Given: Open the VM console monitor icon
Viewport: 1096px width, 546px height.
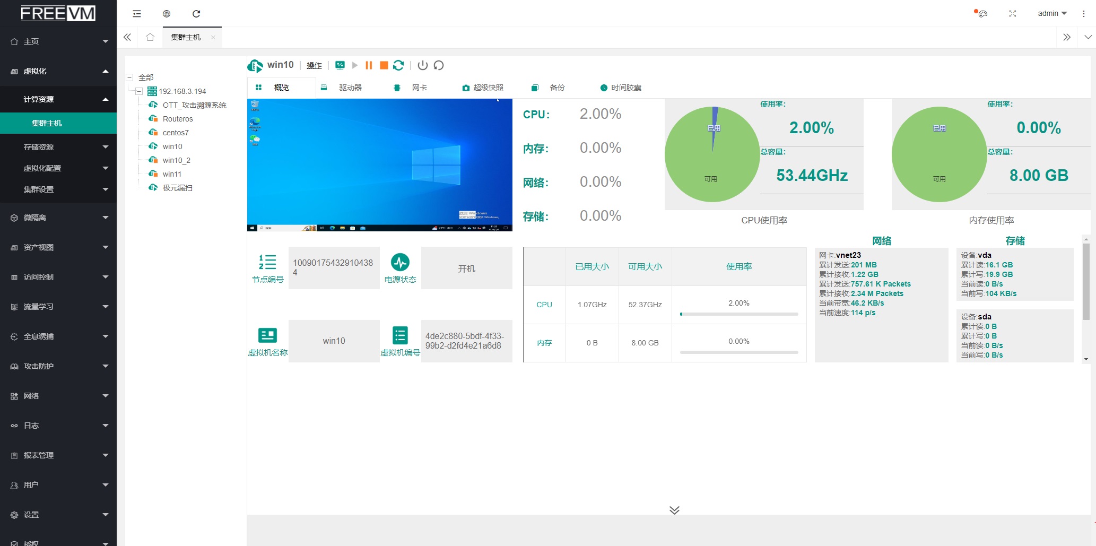Looking at the screenshot, I should 340,65.
